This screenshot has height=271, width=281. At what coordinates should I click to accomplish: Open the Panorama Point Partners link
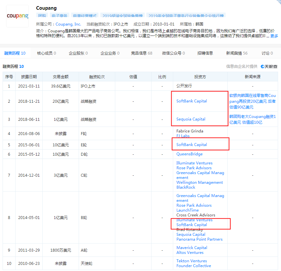[x=199, y=239]
